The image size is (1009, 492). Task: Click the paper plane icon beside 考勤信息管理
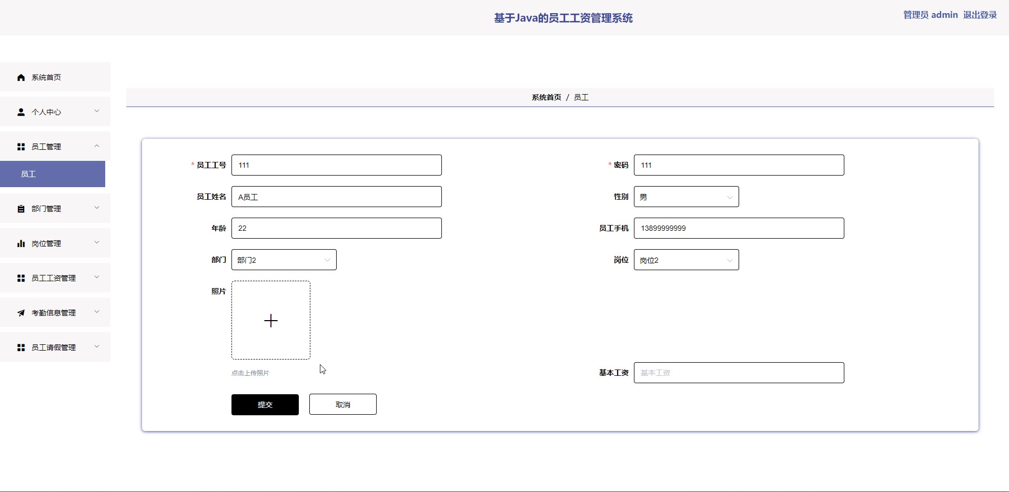[21, 313]
